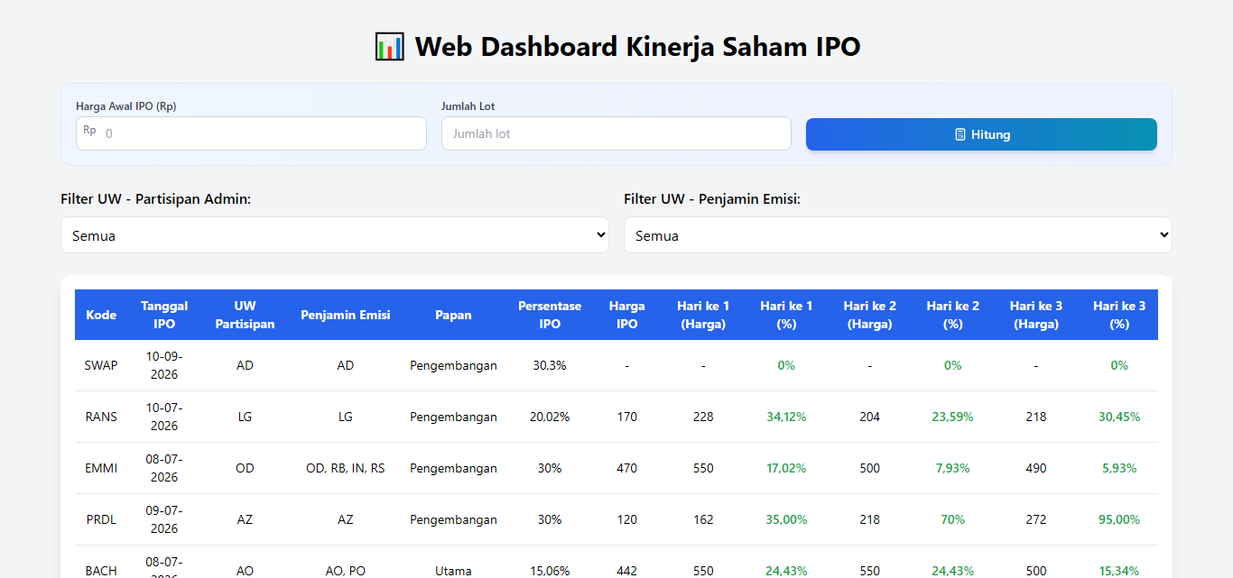Click the 20,02% Persentase IPO cell

(x=550, y=417)
